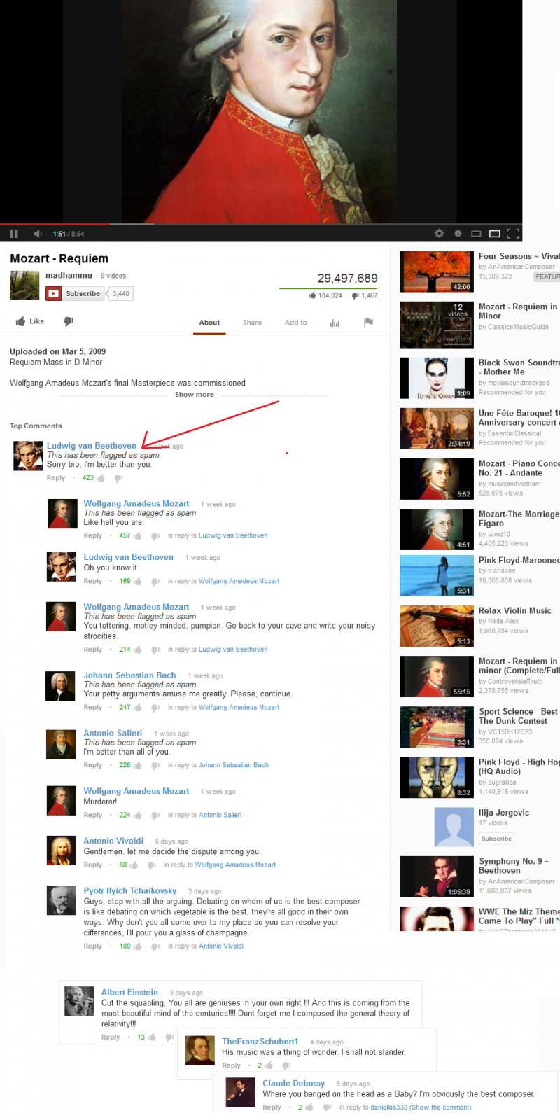Open the madhammu channel link
The image size is (560, 1120).
[x=69, y=275]
